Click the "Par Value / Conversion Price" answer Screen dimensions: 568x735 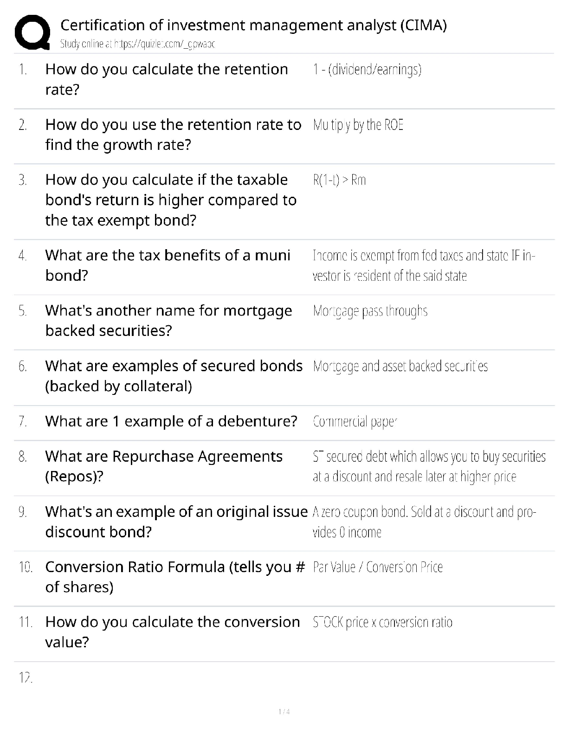point(378,567)
